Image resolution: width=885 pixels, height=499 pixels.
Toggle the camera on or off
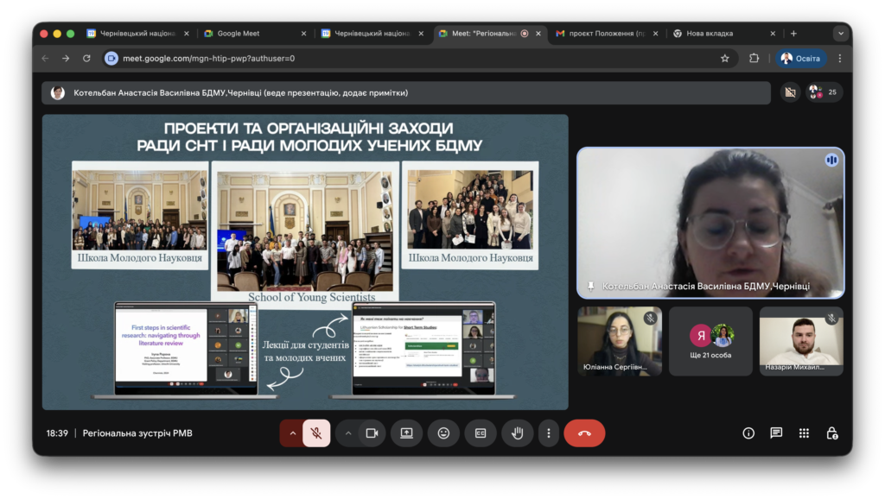pyautogui.click(x=372, y=433)
